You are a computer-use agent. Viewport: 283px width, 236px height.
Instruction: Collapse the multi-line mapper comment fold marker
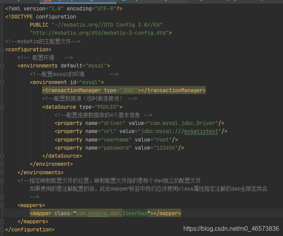[2, 181]
